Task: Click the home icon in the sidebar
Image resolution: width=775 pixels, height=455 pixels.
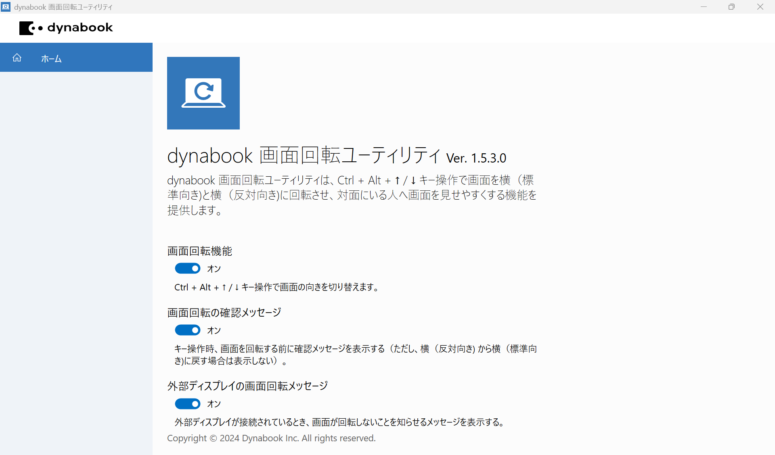Action: pos(17,58)
